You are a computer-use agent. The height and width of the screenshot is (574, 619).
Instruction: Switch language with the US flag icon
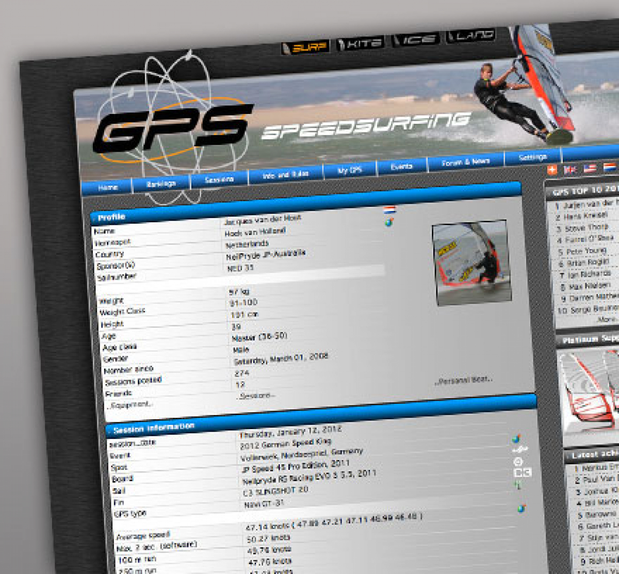[x=590, y=169]
